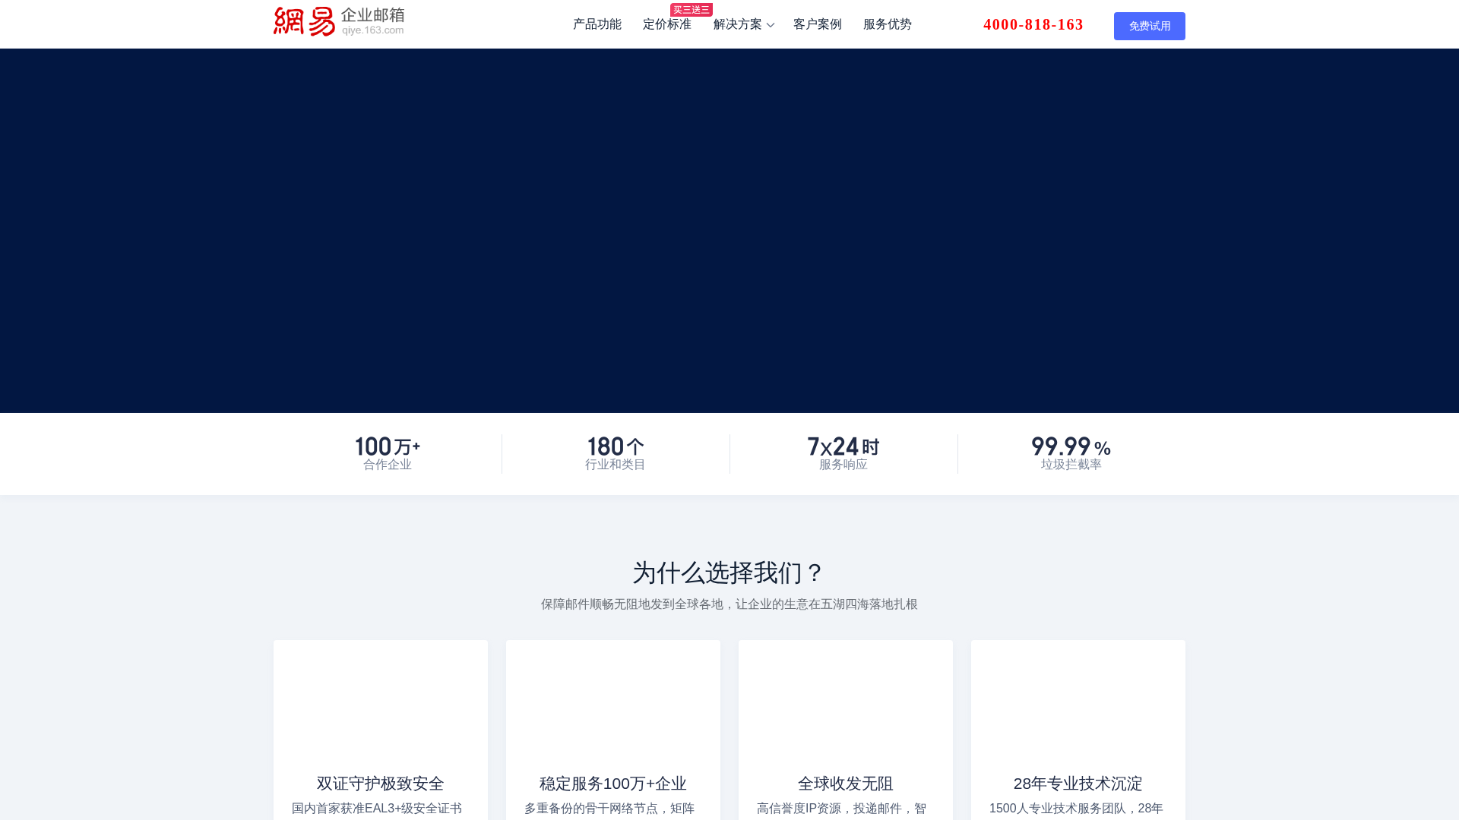Viewport: 1459px width, 820px height.
Task: Click the NetEase enterprise mail logo
Action: click(x=339, y=22)
